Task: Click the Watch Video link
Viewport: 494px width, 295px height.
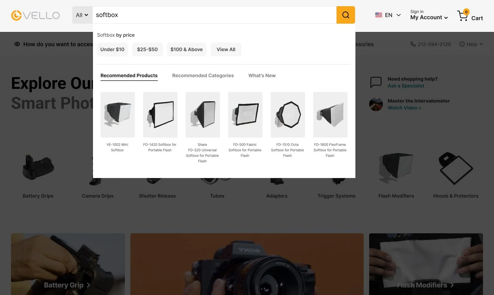Action: click(404, 108)
